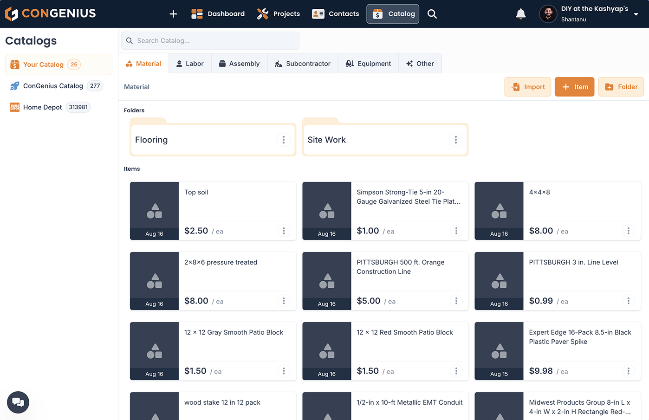Click 'Simpson Strong-Tie 5-in 20-Gauge' item name
Image resolution: width=649 pixels, height=420 pixels.
pyautogui.click(x=409, y=197)
